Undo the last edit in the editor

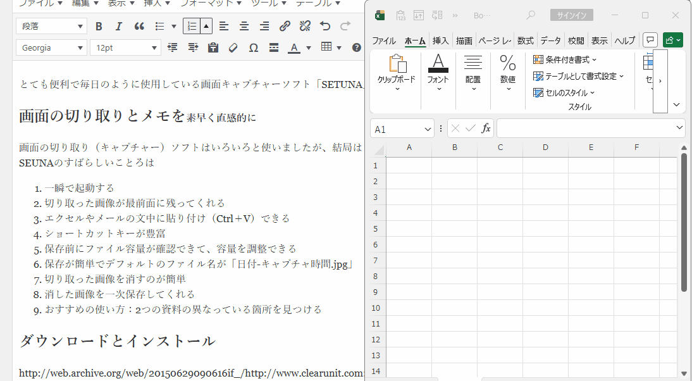coord(325,26)
